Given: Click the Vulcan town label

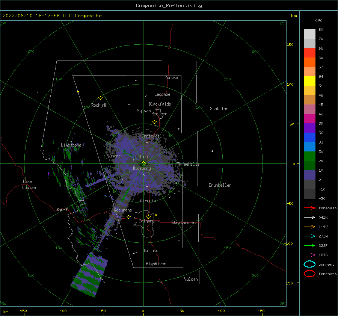Looking at the screenshot, I should tap(191, 279).
